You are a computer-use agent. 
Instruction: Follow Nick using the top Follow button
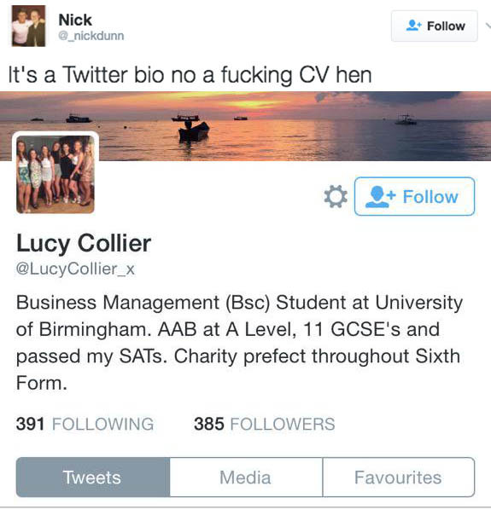(435, 26)
